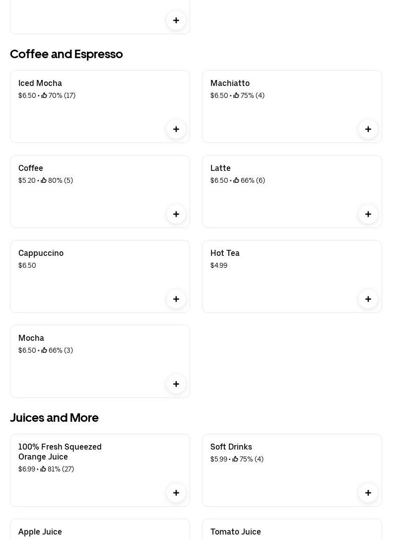Open the Iced Mocha item title
399x539 pixels.
pyautogui.click(x=40, y=83)
